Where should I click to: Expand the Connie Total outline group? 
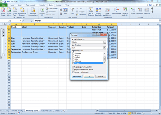tap(3, 33)
